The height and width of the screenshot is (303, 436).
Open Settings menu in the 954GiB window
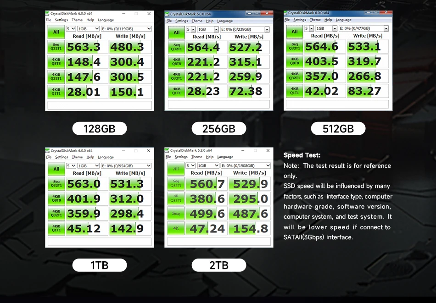point(61,157)
